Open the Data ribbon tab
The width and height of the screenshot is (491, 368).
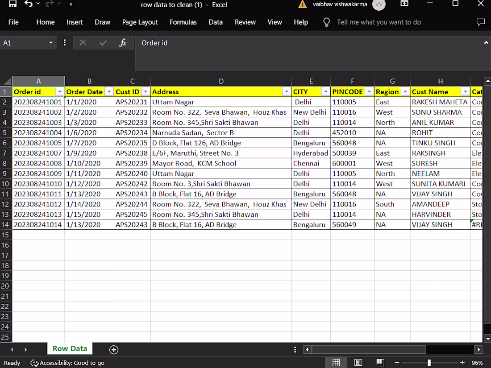216,22
